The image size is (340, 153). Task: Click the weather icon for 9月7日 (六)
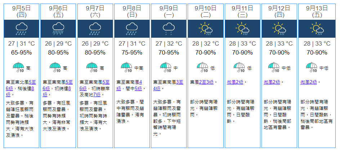coord(95,28)
